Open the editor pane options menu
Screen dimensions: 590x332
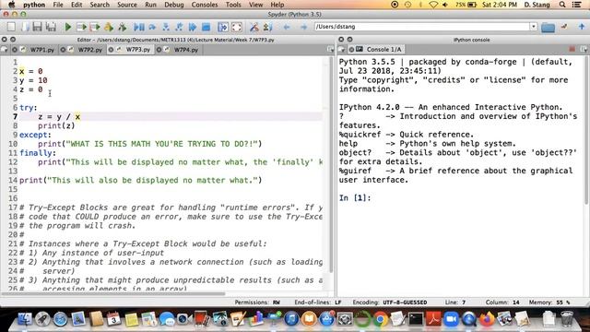pos(330,49)
